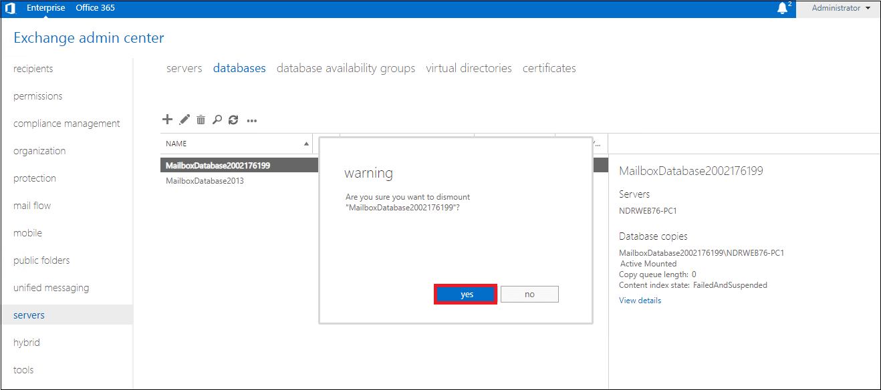Open the virtual directories tab
This screenshot has width=881, height=390.
pos(469,68)
